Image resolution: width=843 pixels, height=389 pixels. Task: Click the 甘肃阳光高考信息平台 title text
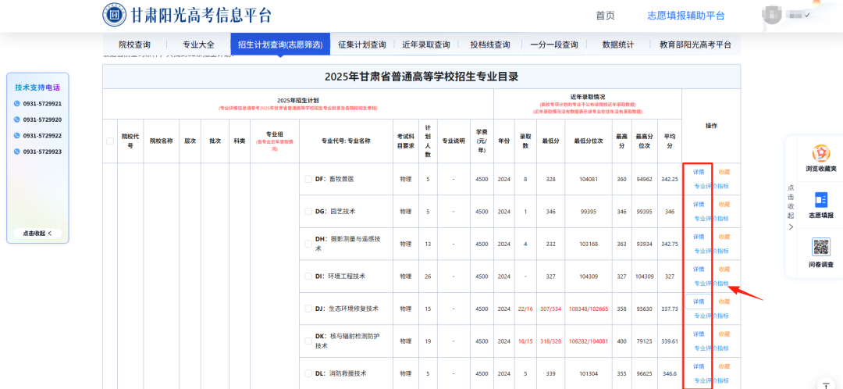click(201, 15)
